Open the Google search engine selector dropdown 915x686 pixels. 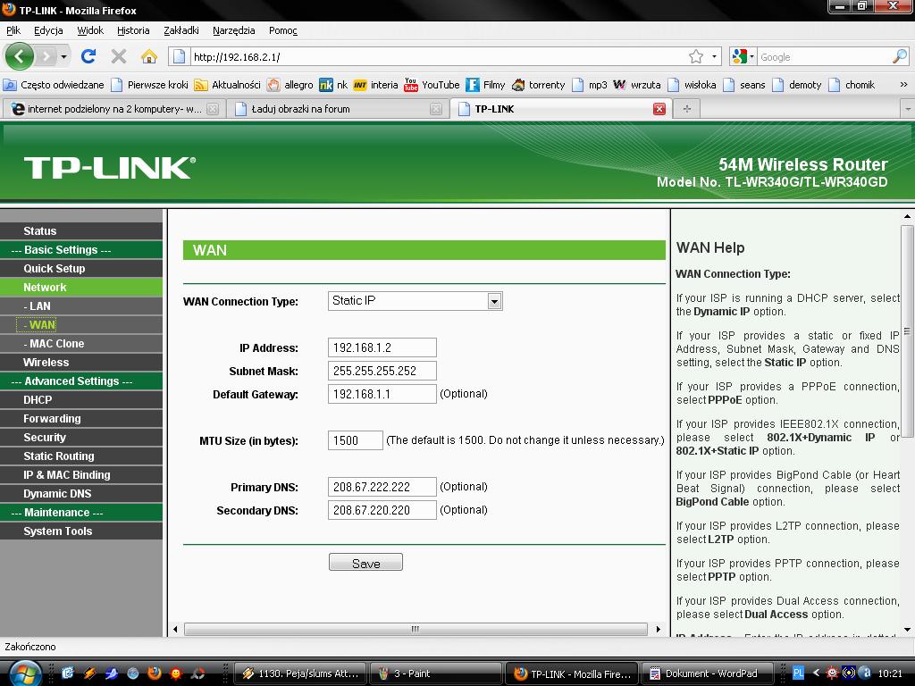743,56
